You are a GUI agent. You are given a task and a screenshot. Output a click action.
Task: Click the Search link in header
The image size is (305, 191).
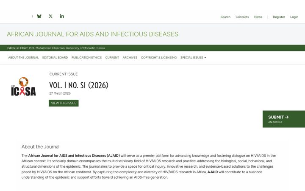coord(225,17)
